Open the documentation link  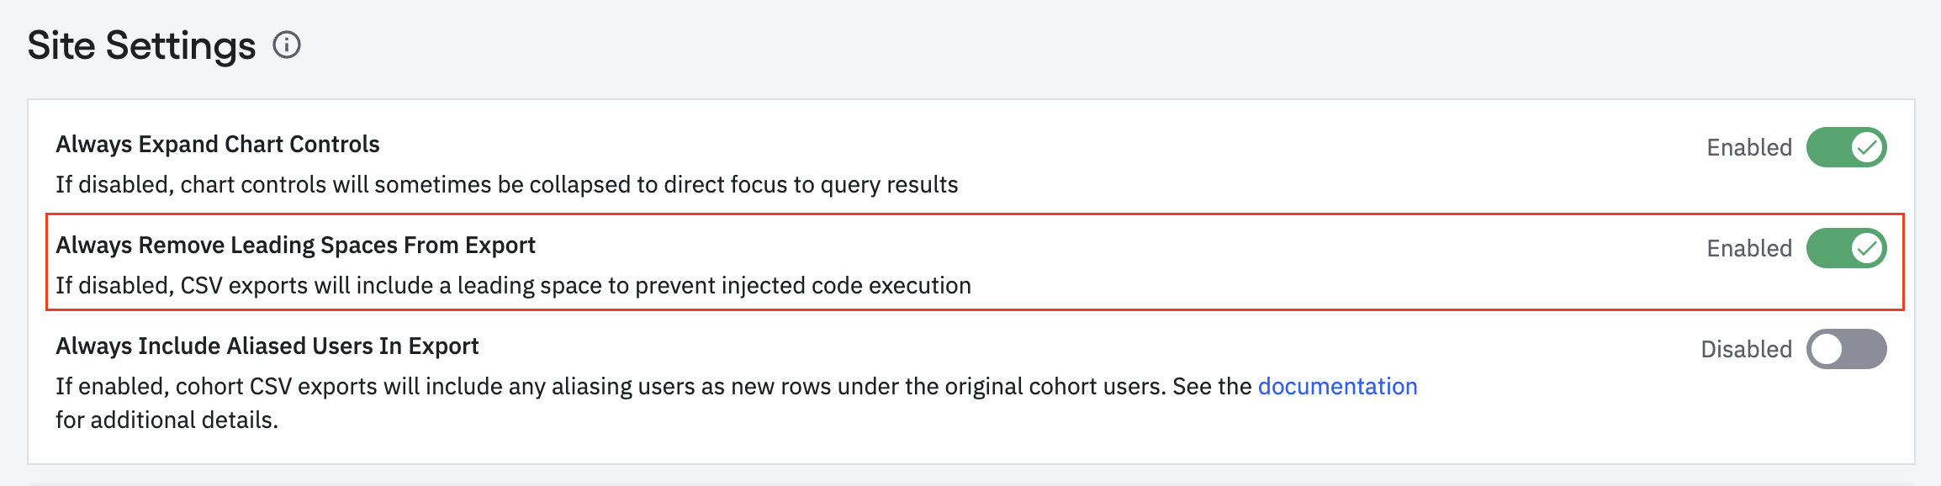tap(1337, 387)
